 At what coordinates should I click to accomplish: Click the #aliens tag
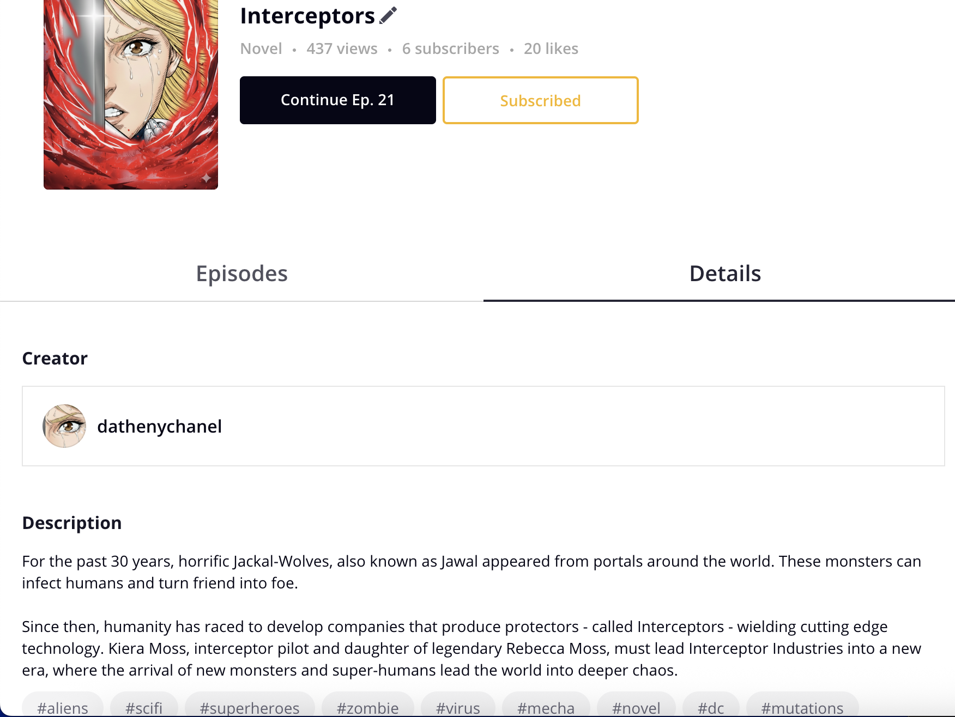tap(63, 707)
